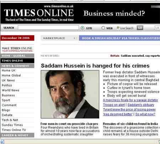
Task: Click in the search text field
Action: tap(48, 28)
